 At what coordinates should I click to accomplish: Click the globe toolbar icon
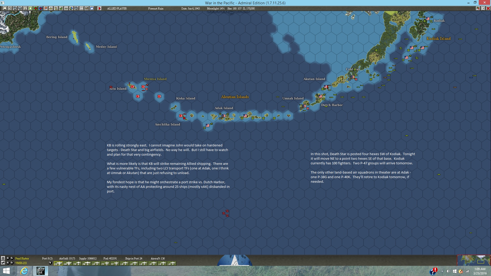point(71,8)
